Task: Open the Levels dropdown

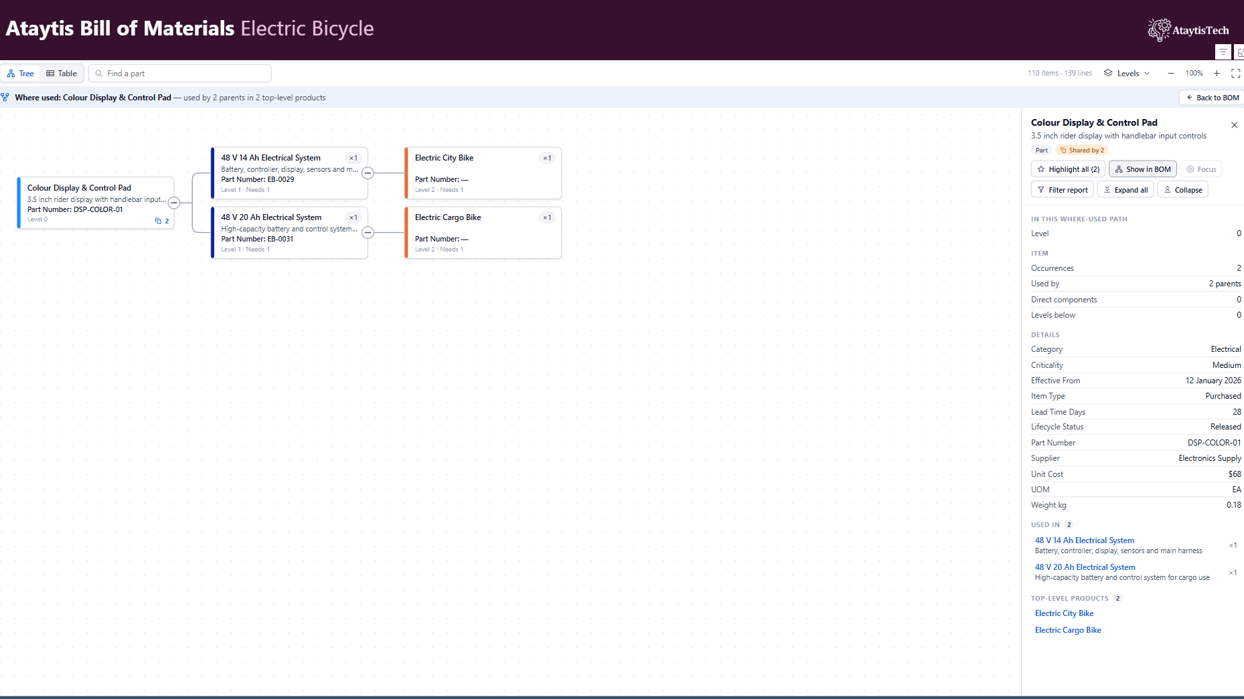Action: (x=1127, y=74)
